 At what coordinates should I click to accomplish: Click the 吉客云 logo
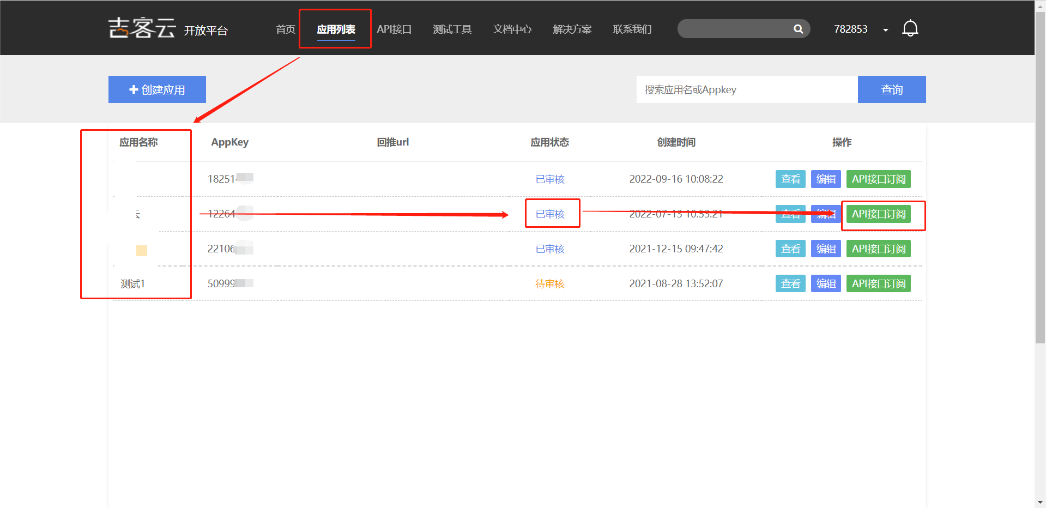[x=142, y=28]
